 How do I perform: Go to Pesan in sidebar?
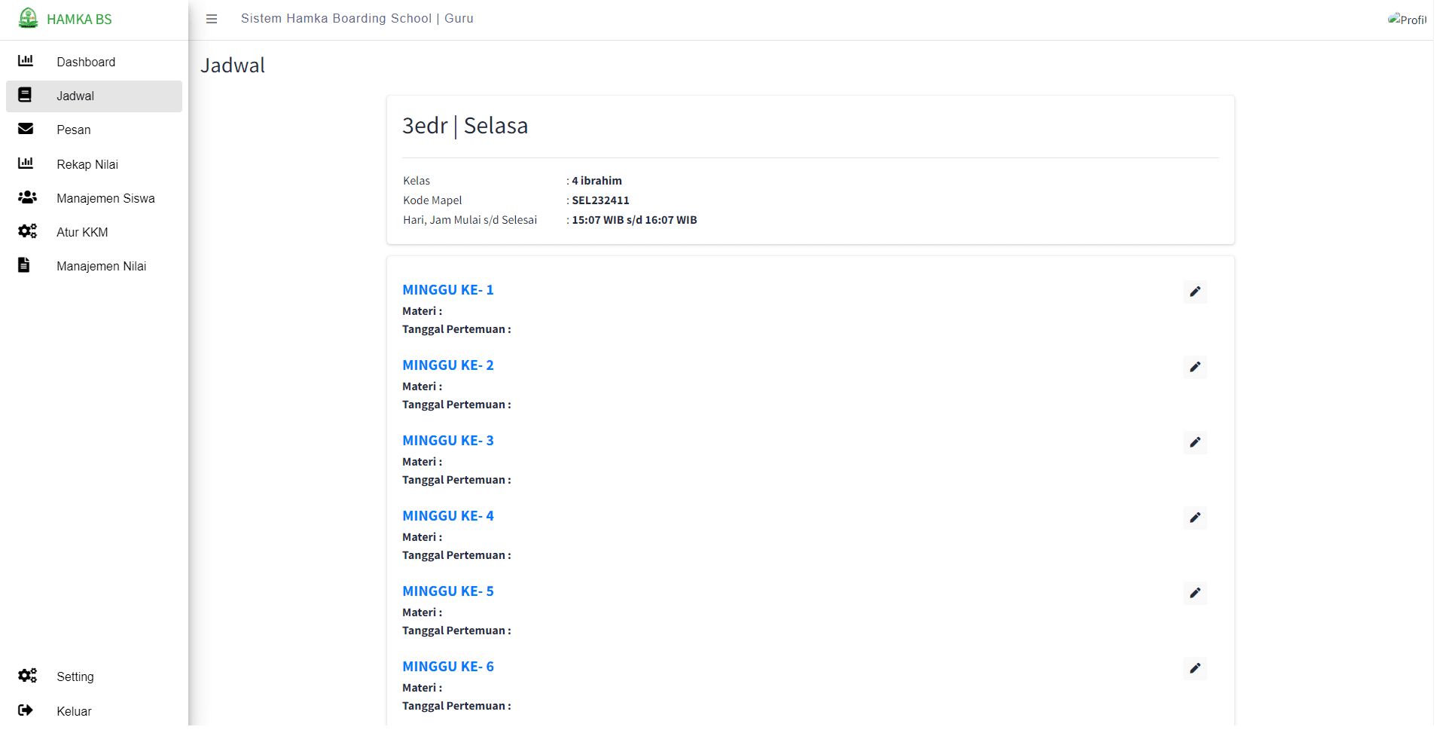[x=94, y=130]
